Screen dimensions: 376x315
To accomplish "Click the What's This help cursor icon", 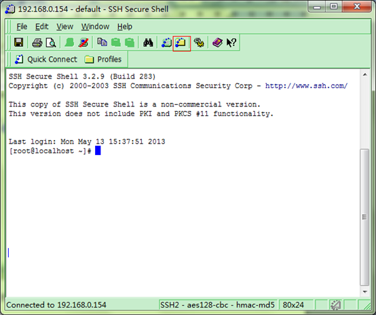I will (231, 43).
